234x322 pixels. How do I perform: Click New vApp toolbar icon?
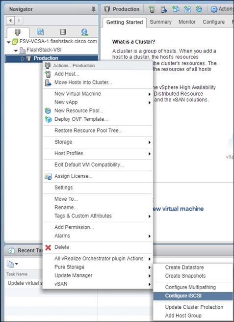point(187,9)
